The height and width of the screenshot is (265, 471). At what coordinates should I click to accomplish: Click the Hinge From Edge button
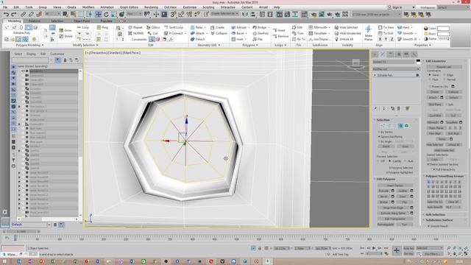tap(393, 208)
